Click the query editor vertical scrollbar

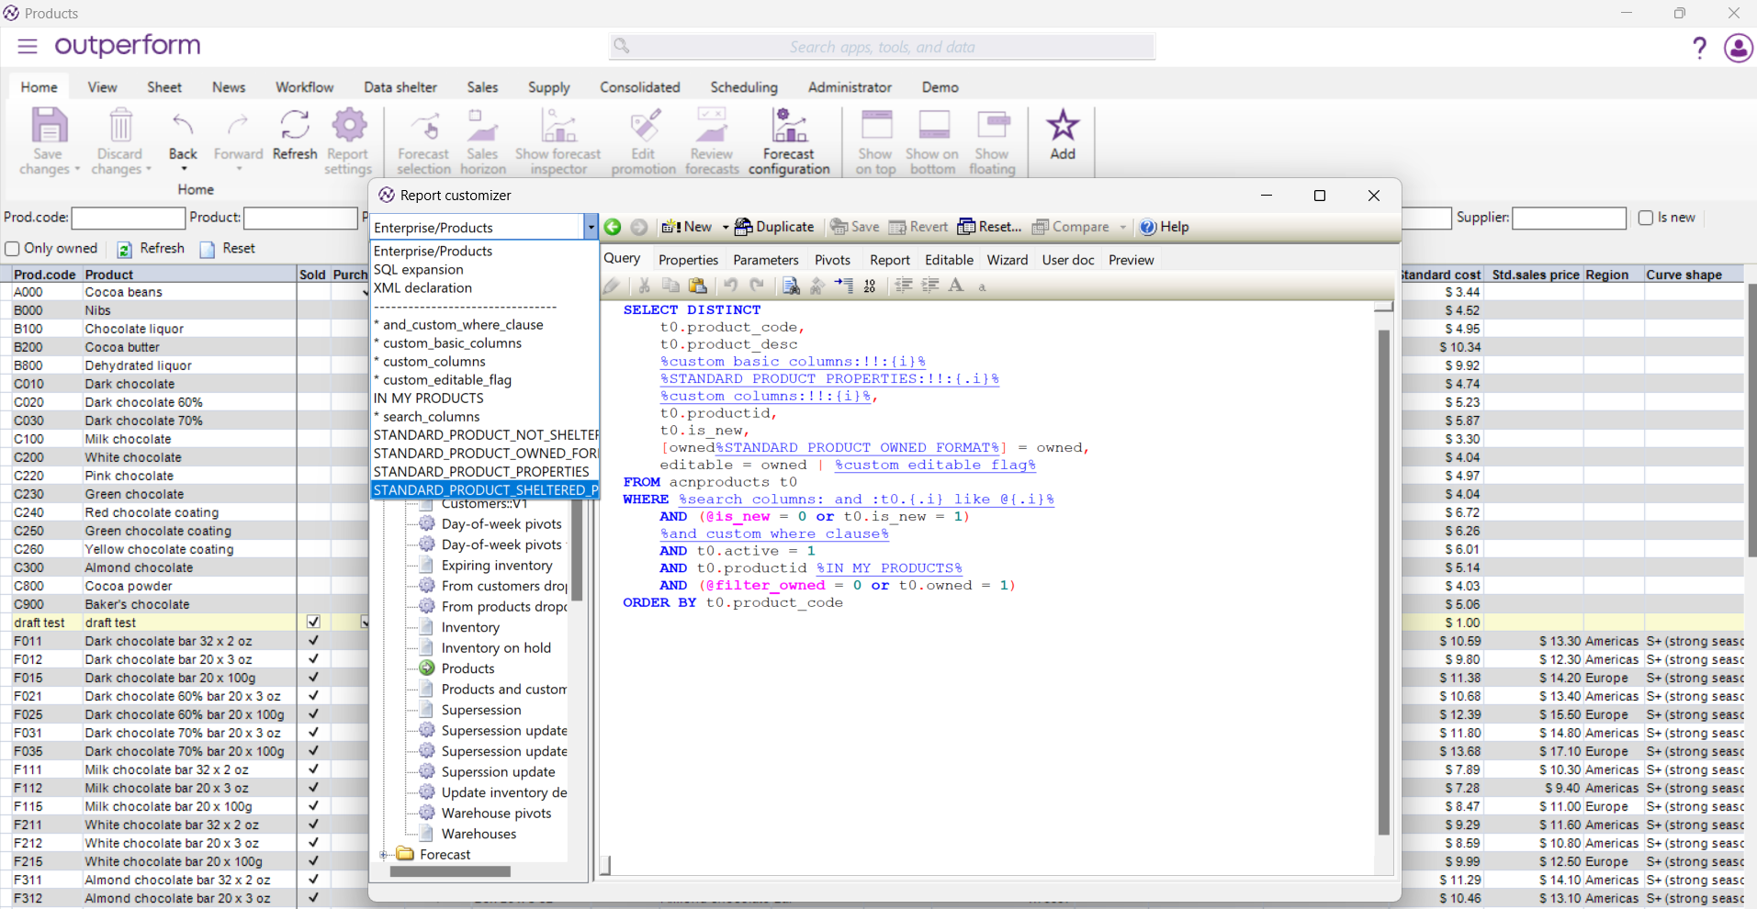click(1383, 582)
